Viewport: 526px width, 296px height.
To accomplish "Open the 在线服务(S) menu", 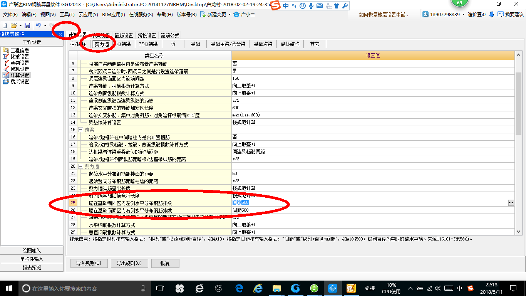I will click(141, 15).
